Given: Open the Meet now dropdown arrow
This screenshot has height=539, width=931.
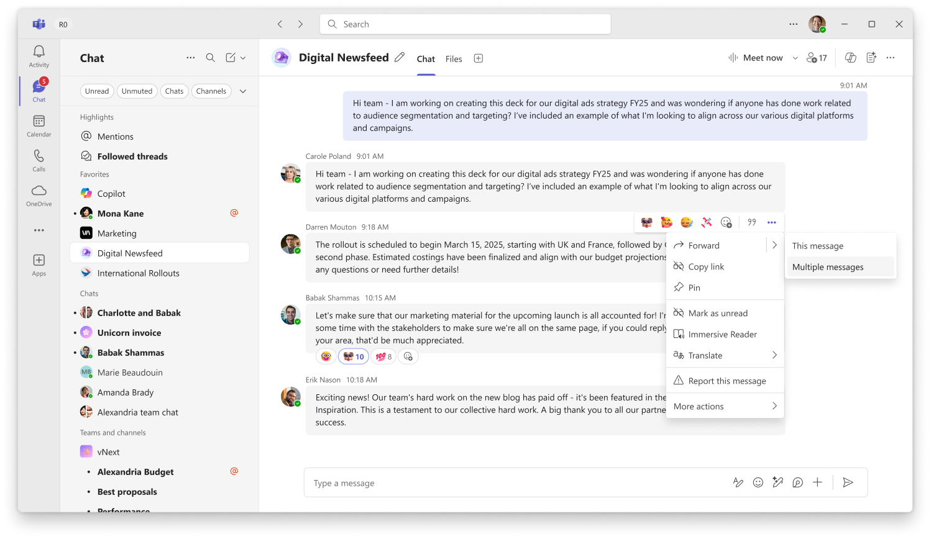Looking at the screenshot, I should [x=795, y=58].
